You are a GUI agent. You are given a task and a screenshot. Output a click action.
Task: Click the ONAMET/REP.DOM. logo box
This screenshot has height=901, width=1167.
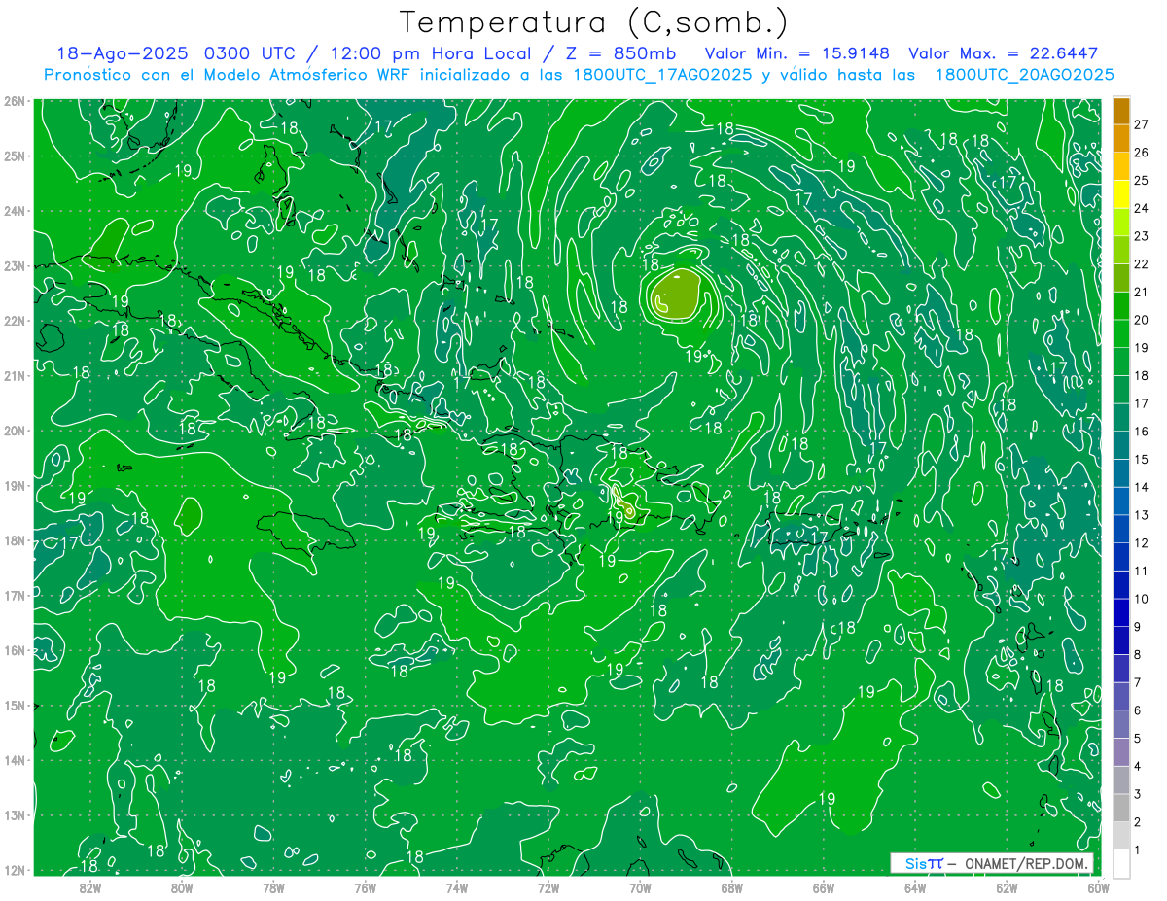coord(992,863)
